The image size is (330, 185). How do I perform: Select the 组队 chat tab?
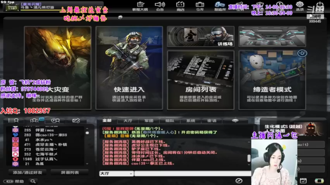(170, 120)
